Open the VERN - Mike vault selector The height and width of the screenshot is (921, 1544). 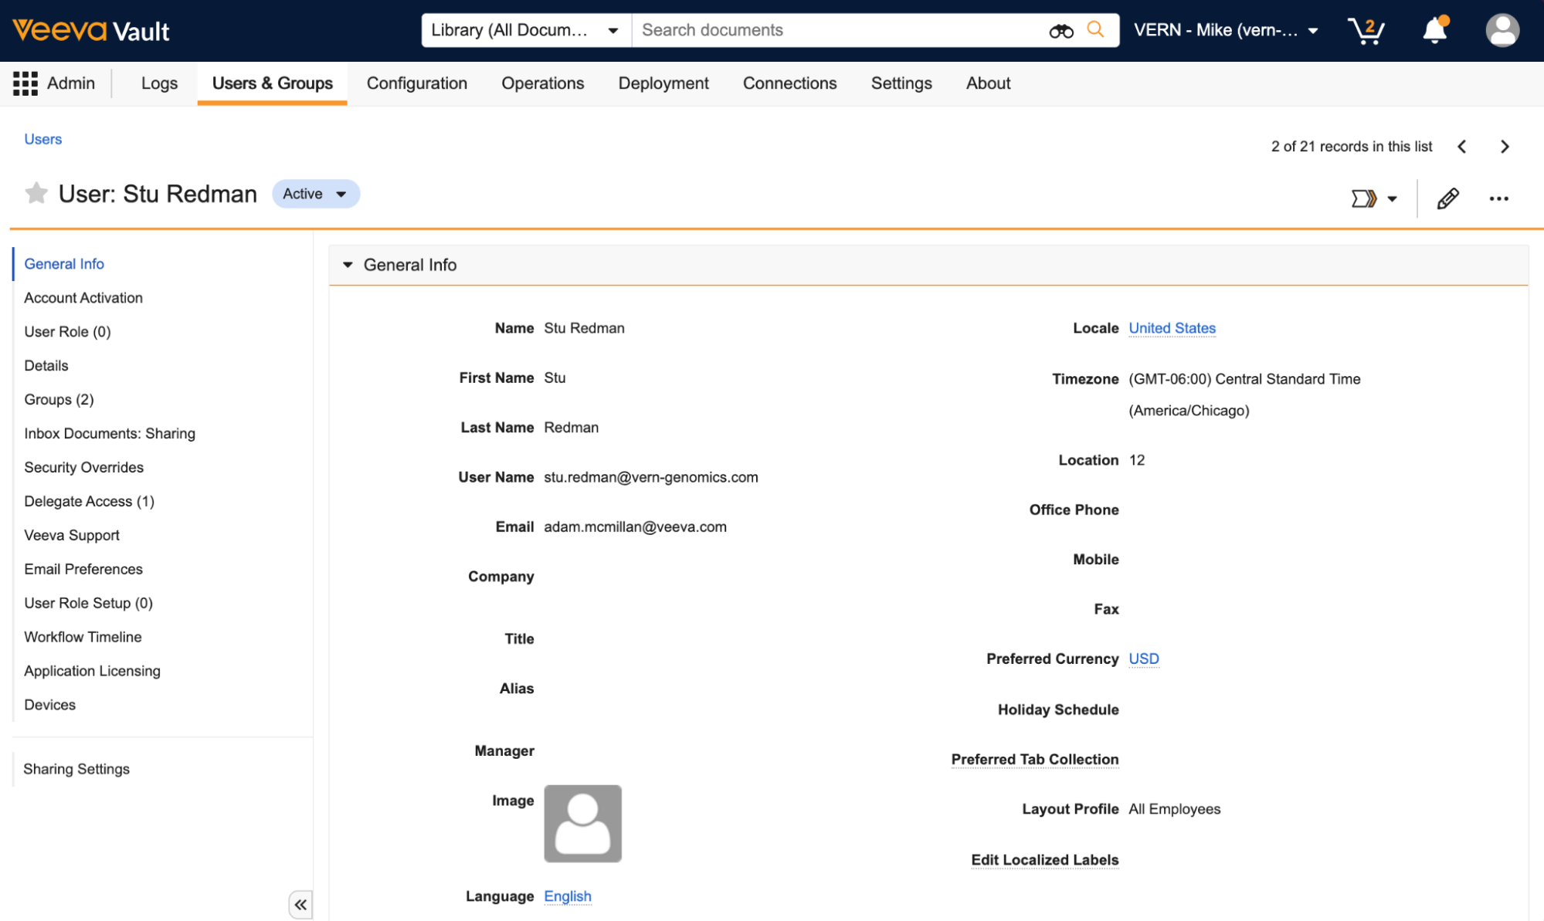(x=1226, y=30)
